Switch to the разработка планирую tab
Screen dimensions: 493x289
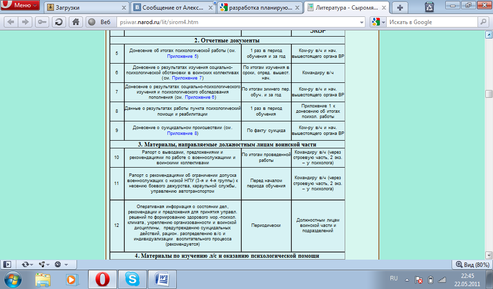pos(259,8)
